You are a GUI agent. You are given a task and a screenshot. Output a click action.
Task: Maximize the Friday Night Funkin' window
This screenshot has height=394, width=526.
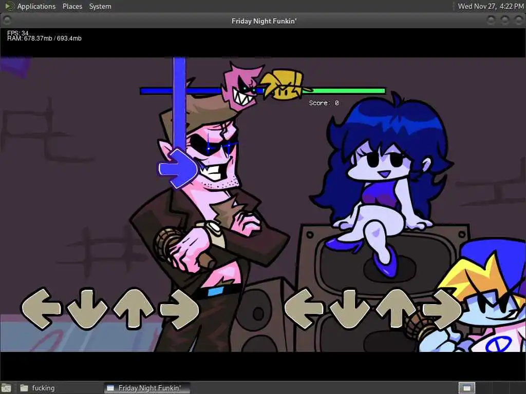[505, 21]
